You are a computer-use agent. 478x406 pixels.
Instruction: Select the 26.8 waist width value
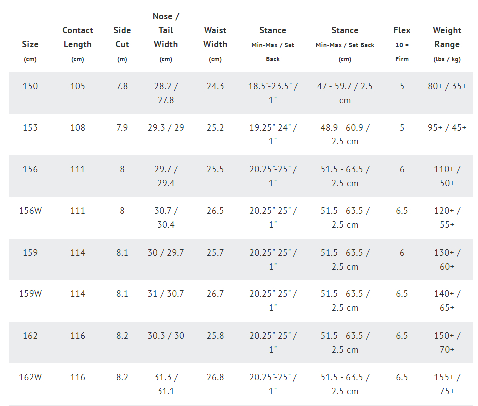point(215,377)
